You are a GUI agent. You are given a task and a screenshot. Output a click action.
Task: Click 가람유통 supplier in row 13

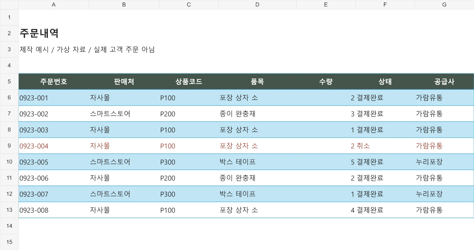point(444,210)
